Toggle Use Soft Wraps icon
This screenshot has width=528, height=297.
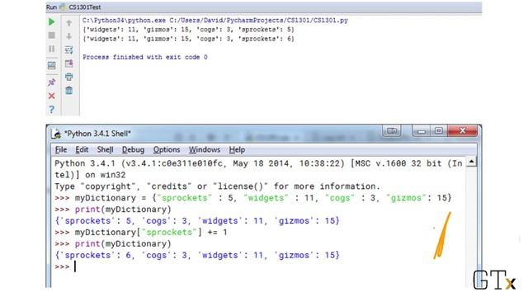(x=69, y=49)
